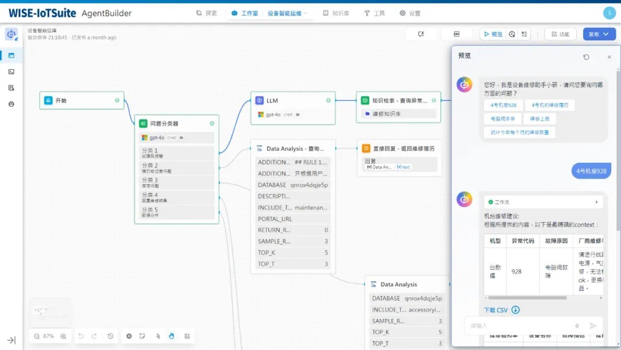Activate the hand pan tool
The height and width of the screenshot is (350, 621).
pos(171,336)
